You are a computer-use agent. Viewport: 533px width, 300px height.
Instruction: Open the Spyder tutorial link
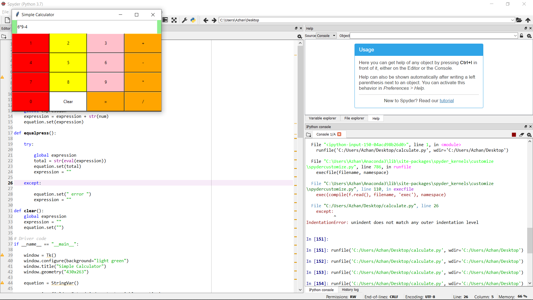pyautogui.click(x=446, y=101)
